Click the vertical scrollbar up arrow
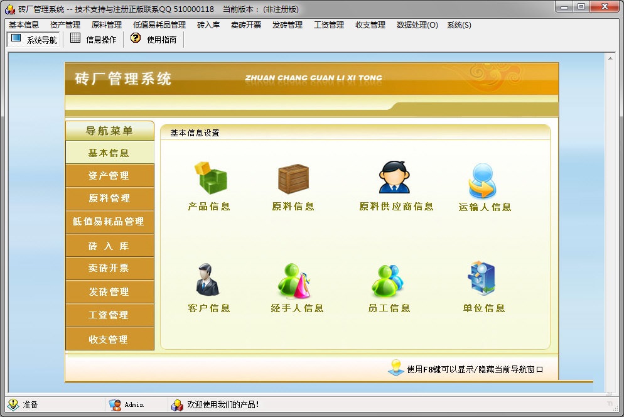Image resolution: width=624 pixels, height=417 pixels. 610,58
